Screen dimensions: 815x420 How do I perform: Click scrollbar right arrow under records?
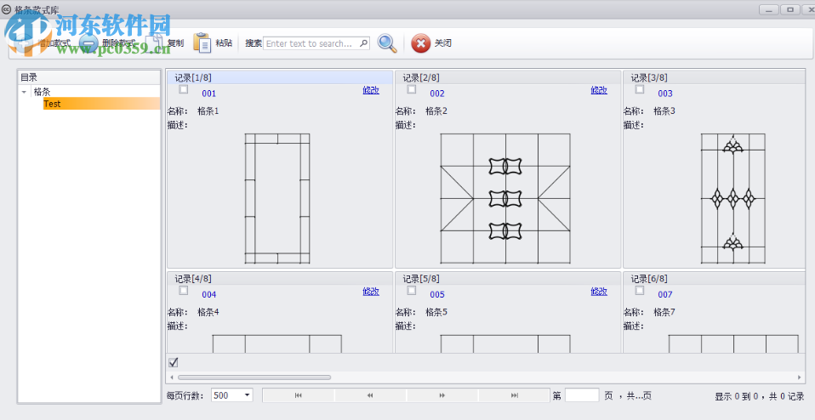[x=800, y=377]
